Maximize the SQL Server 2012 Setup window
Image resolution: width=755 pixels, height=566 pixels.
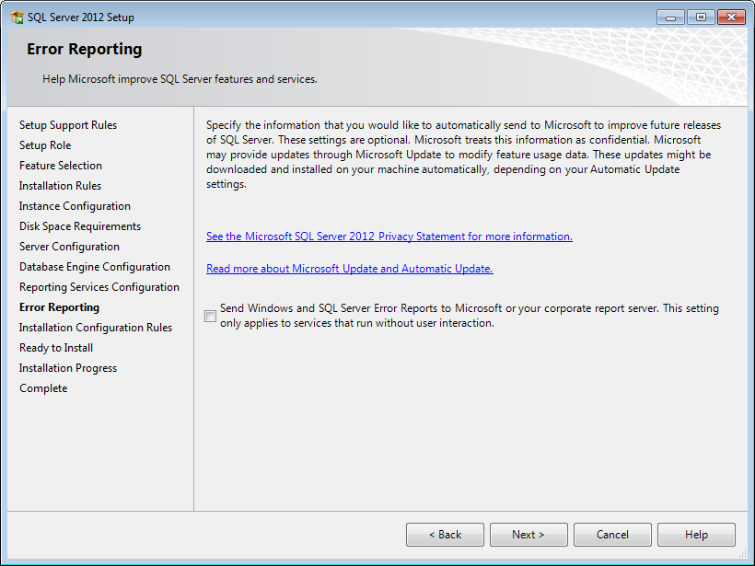pos(701,17)
